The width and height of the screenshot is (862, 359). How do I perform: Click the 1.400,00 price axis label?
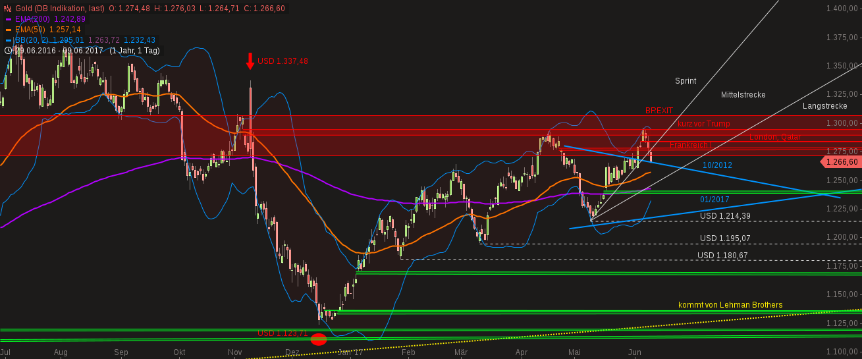844,9
